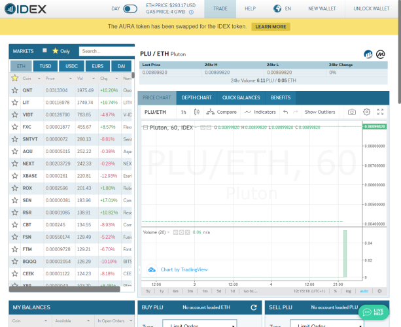Refresh the BUY PLU panel
The width and height of the screenshot is (401, 327).
click(x=254, y=307)
